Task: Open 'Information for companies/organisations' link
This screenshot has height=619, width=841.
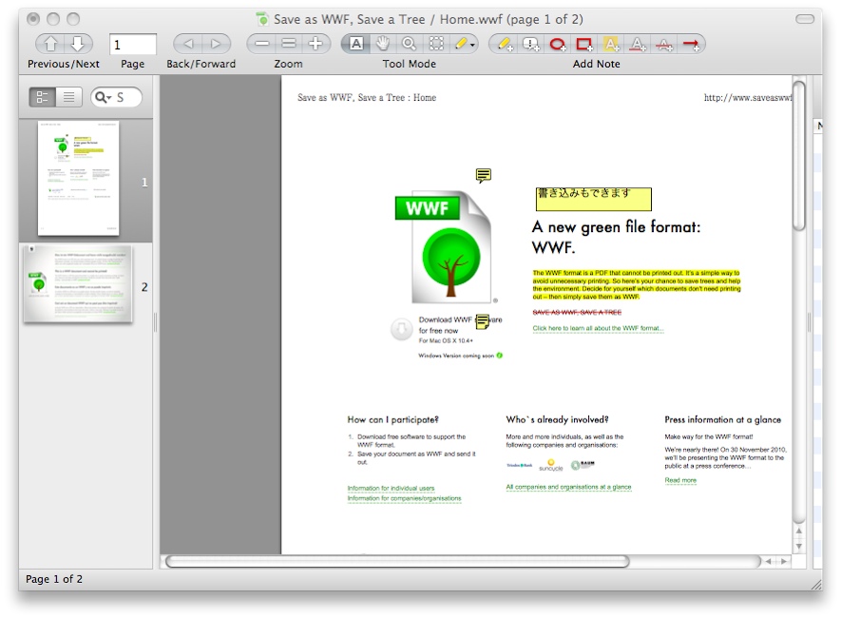Action: [x=404, y=498]
